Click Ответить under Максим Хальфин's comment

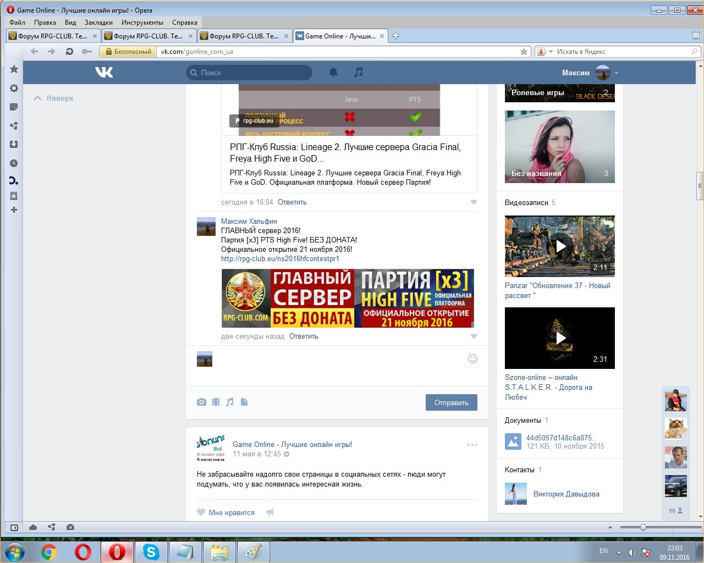304,336
